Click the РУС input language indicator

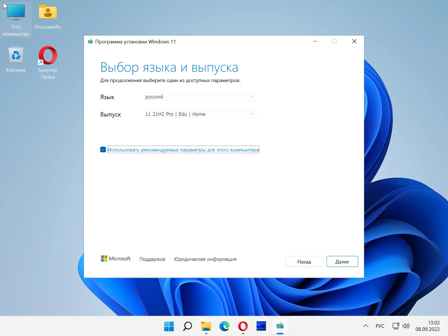coord(380,326)
